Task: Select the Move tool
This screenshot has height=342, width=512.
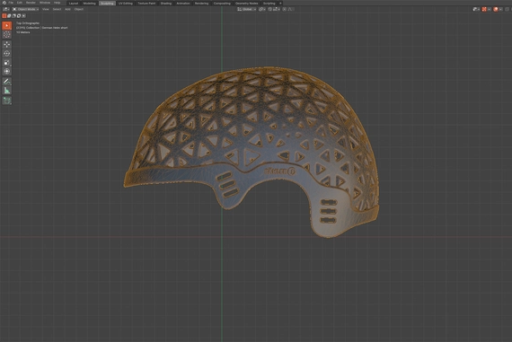Action: (x=7, y=44)
